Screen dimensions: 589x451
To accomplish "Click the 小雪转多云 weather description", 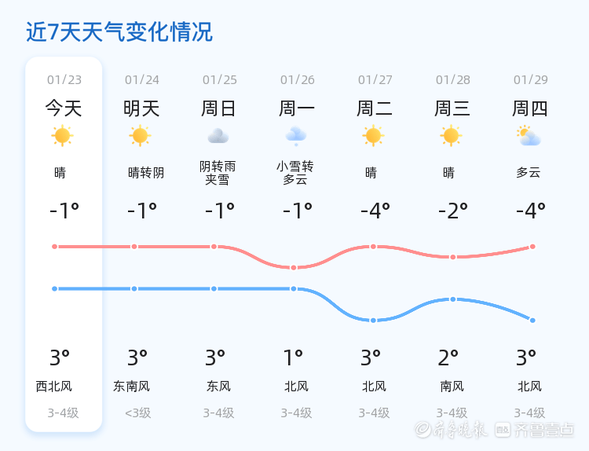I will (x=295, y=173).
